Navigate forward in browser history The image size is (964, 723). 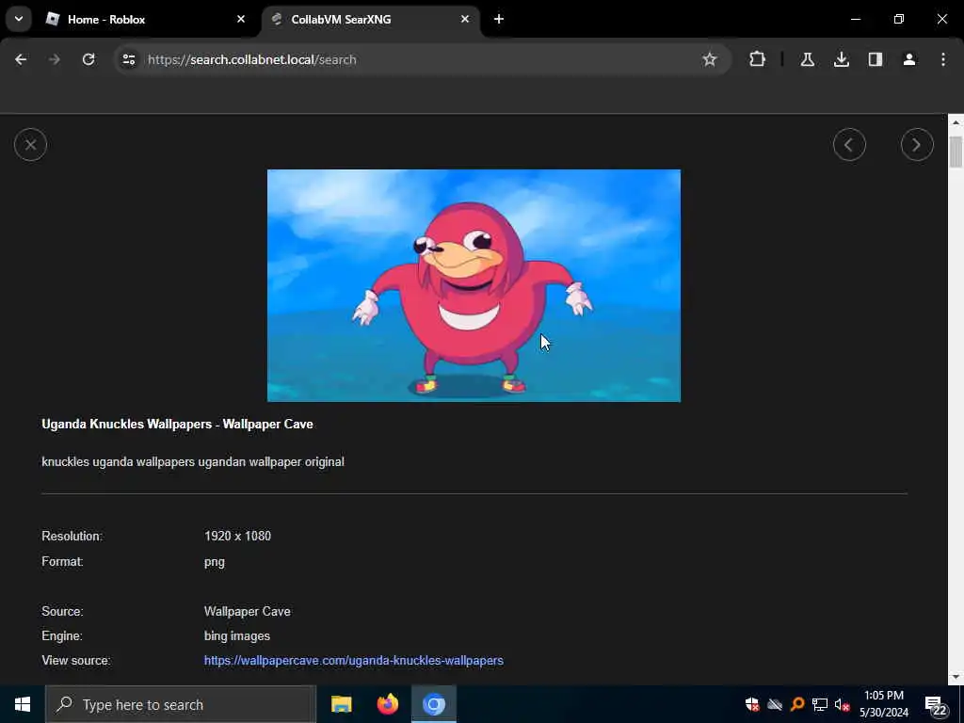coord(55,59)
